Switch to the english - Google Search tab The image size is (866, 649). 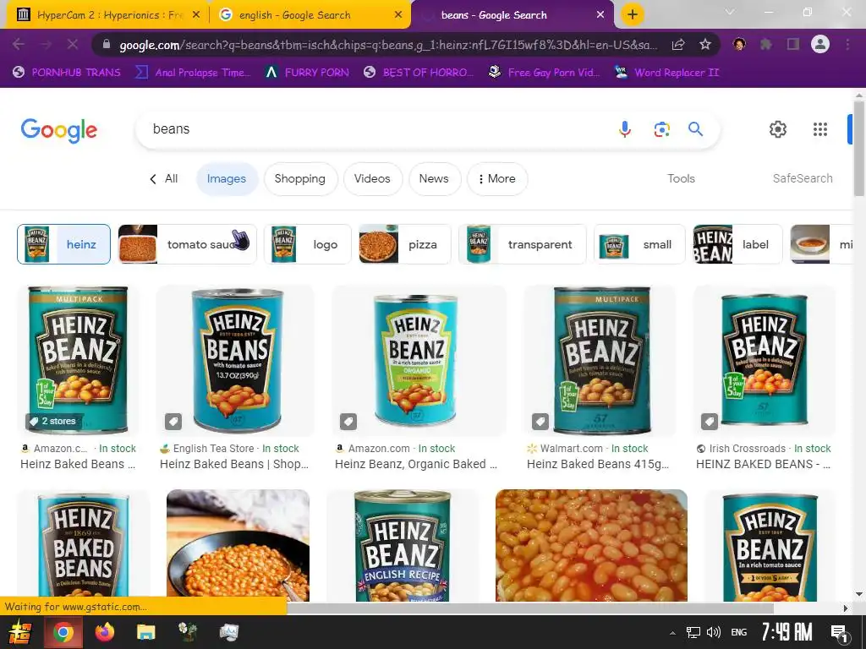[310, 15]
